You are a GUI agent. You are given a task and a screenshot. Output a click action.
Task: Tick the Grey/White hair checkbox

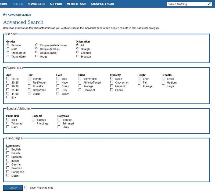pyautogui.click(x=29, y=90)
